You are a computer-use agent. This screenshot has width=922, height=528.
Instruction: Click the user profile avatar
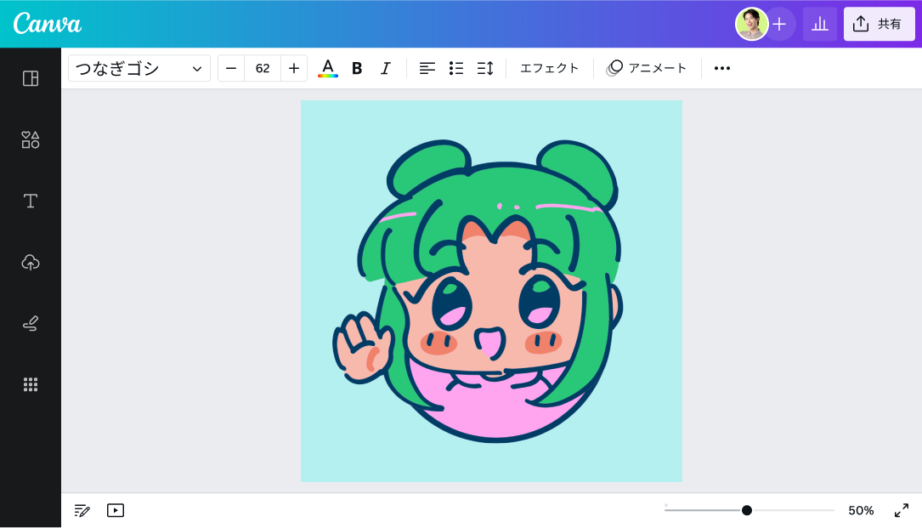point(751,24)
